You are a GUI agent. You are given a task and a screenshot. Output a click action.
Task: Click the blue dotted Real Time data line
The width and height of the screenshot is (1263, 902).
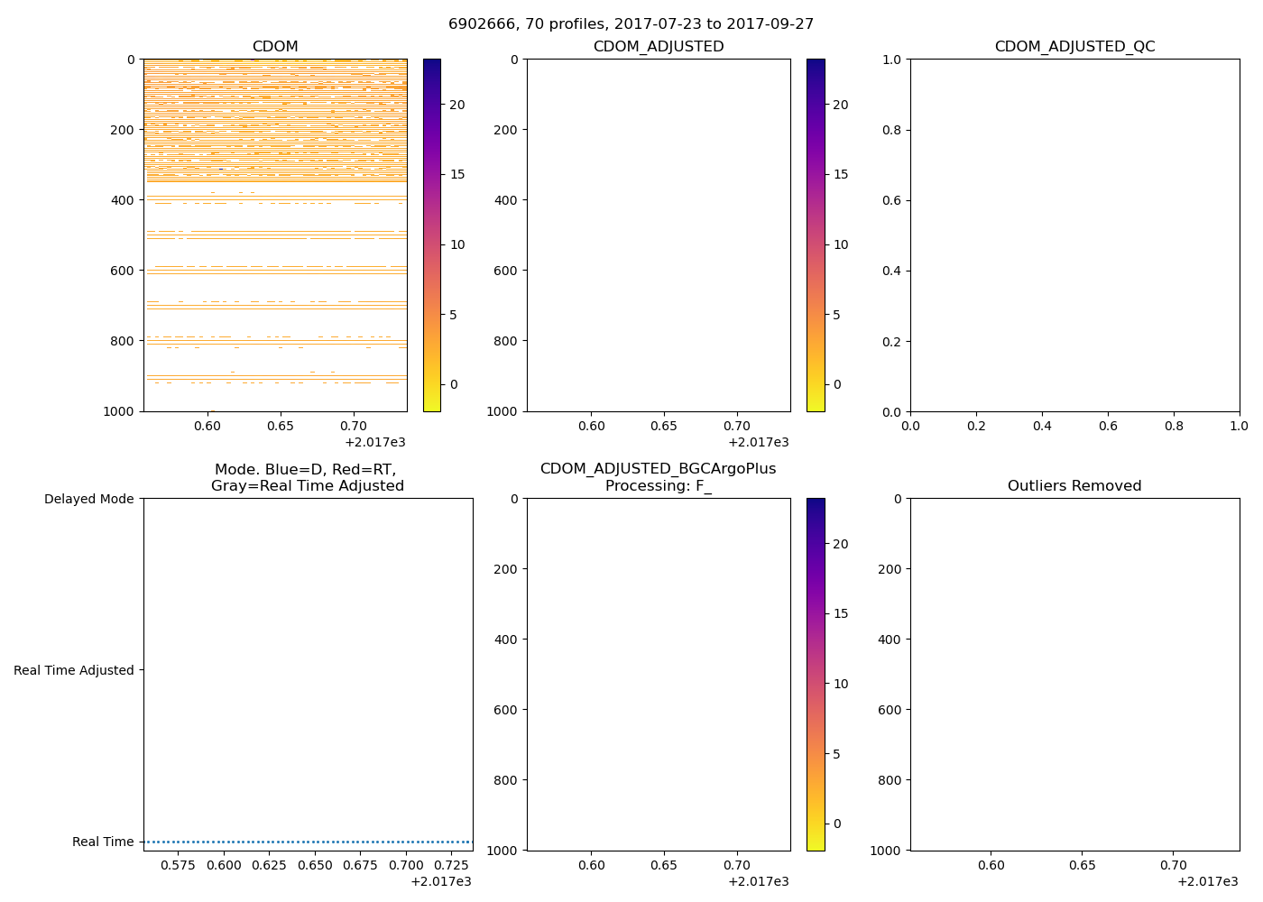307,842
